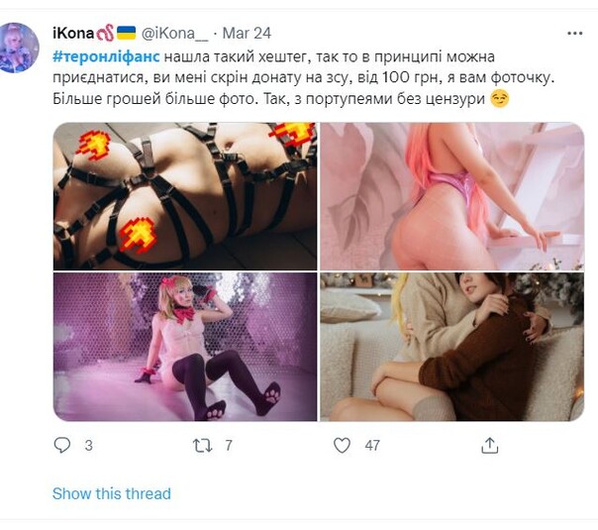Click the retweet count number 7
598x530 pixels.
point(229,445)
